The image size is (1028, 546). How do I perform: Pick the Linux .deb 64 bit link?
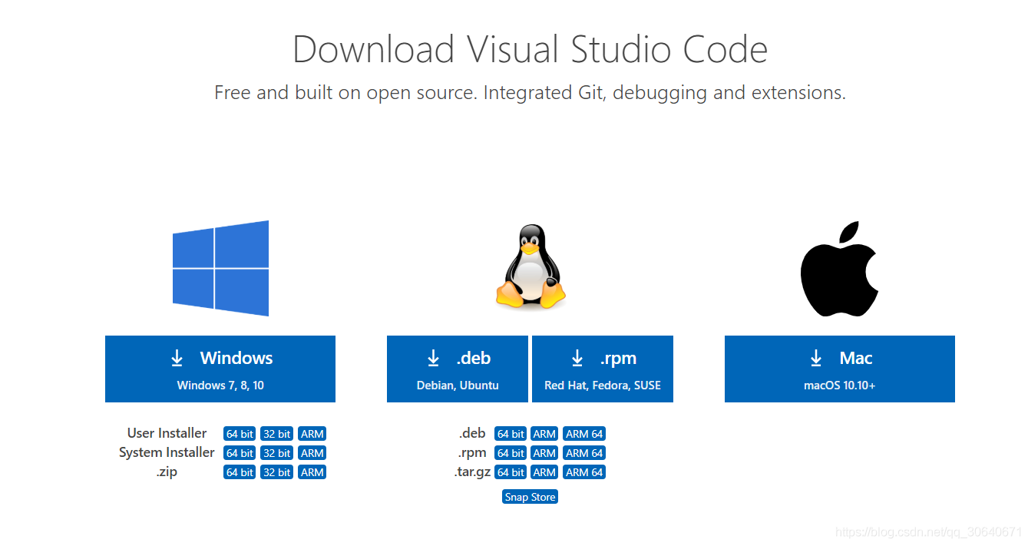coord(511,434)
